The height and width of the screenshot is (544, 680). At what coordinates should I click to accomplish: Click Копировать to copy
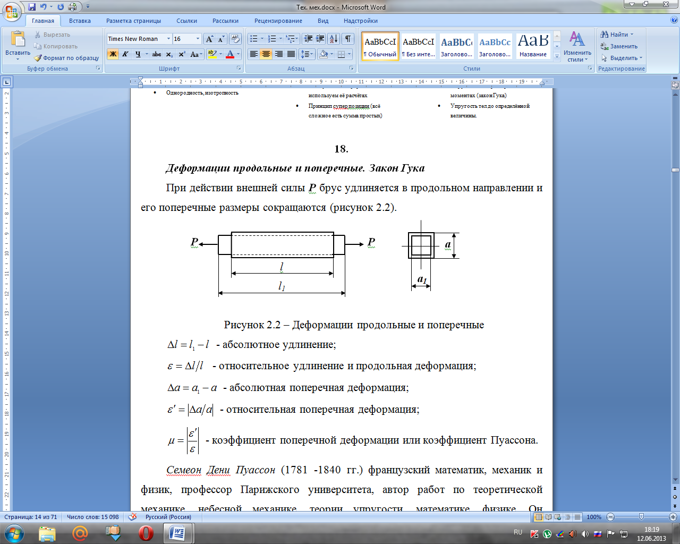pyautogui.click(x=56, y=46)
